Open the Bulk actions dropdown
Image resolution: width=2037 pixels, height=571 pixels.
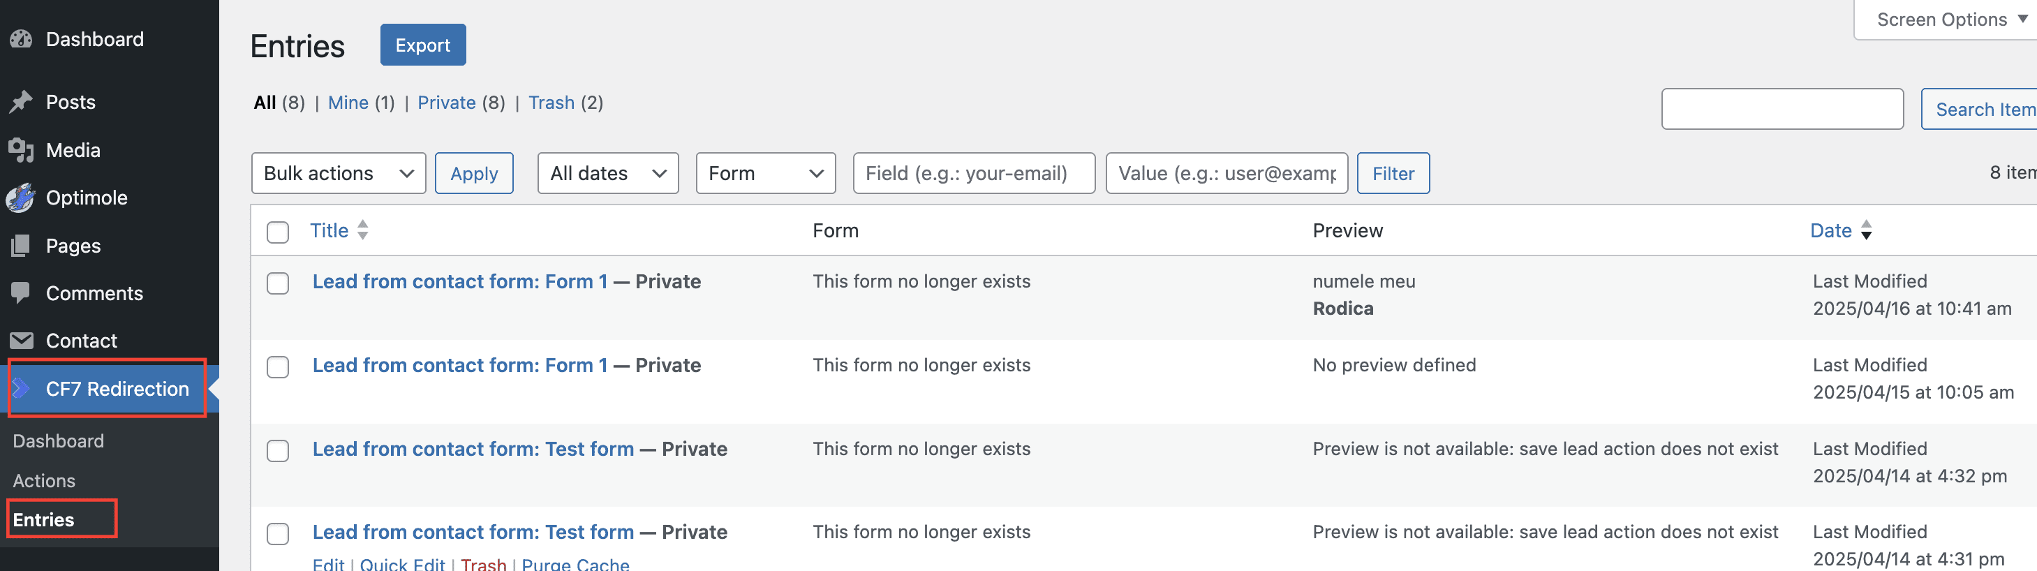point(339,173)
